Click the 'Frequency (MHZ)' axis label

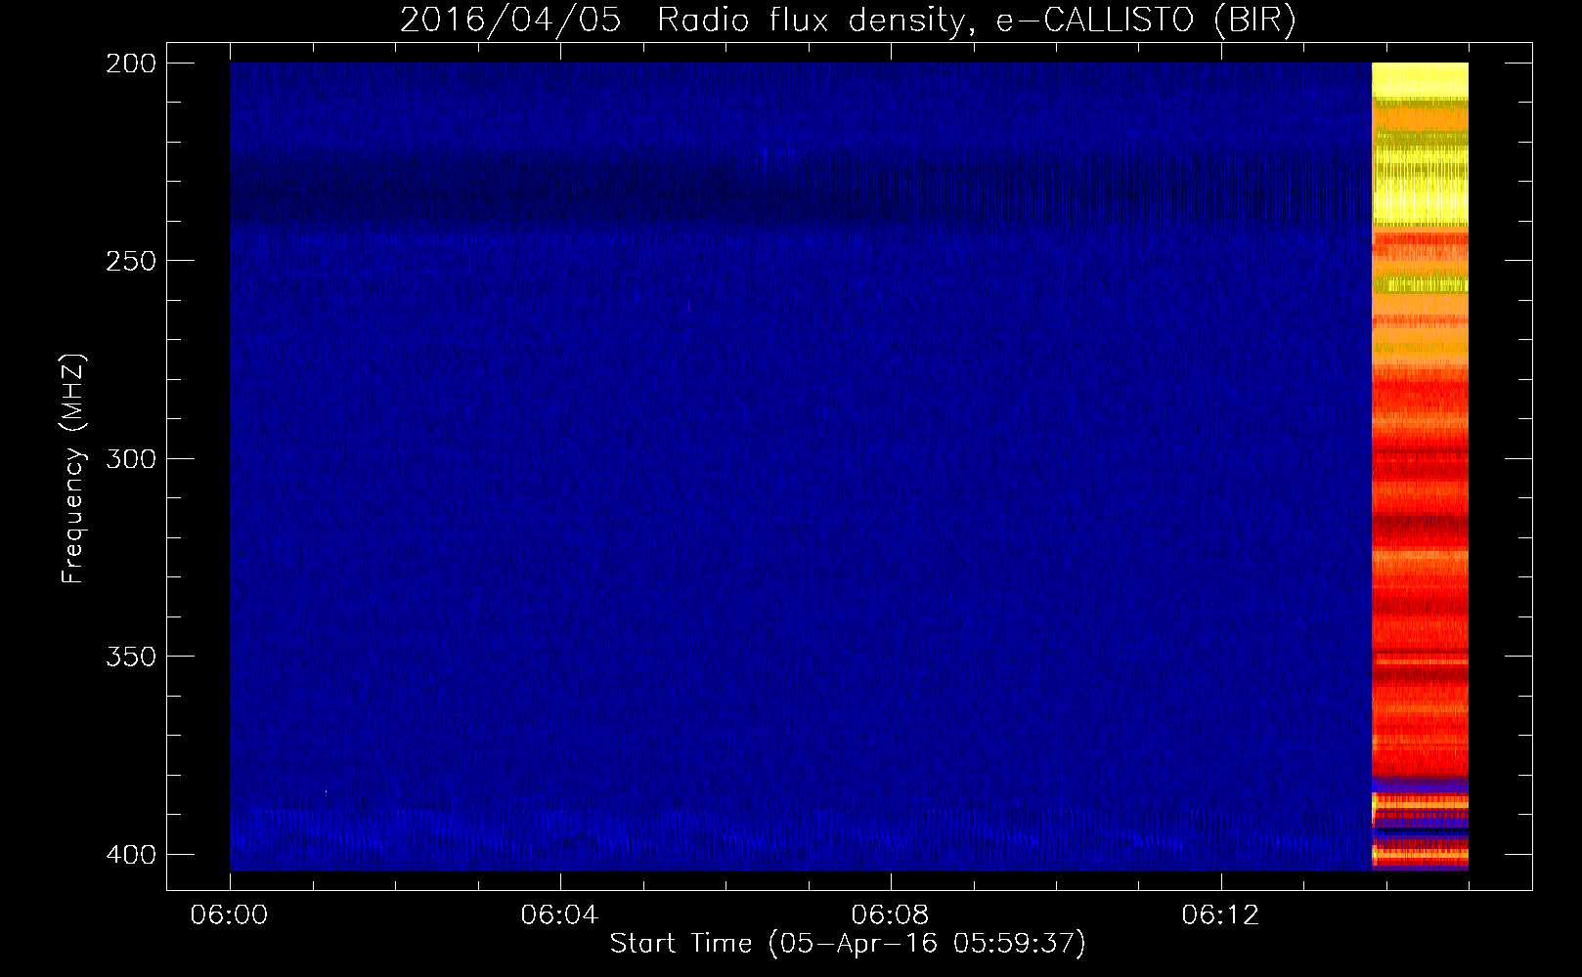[73, 469]
